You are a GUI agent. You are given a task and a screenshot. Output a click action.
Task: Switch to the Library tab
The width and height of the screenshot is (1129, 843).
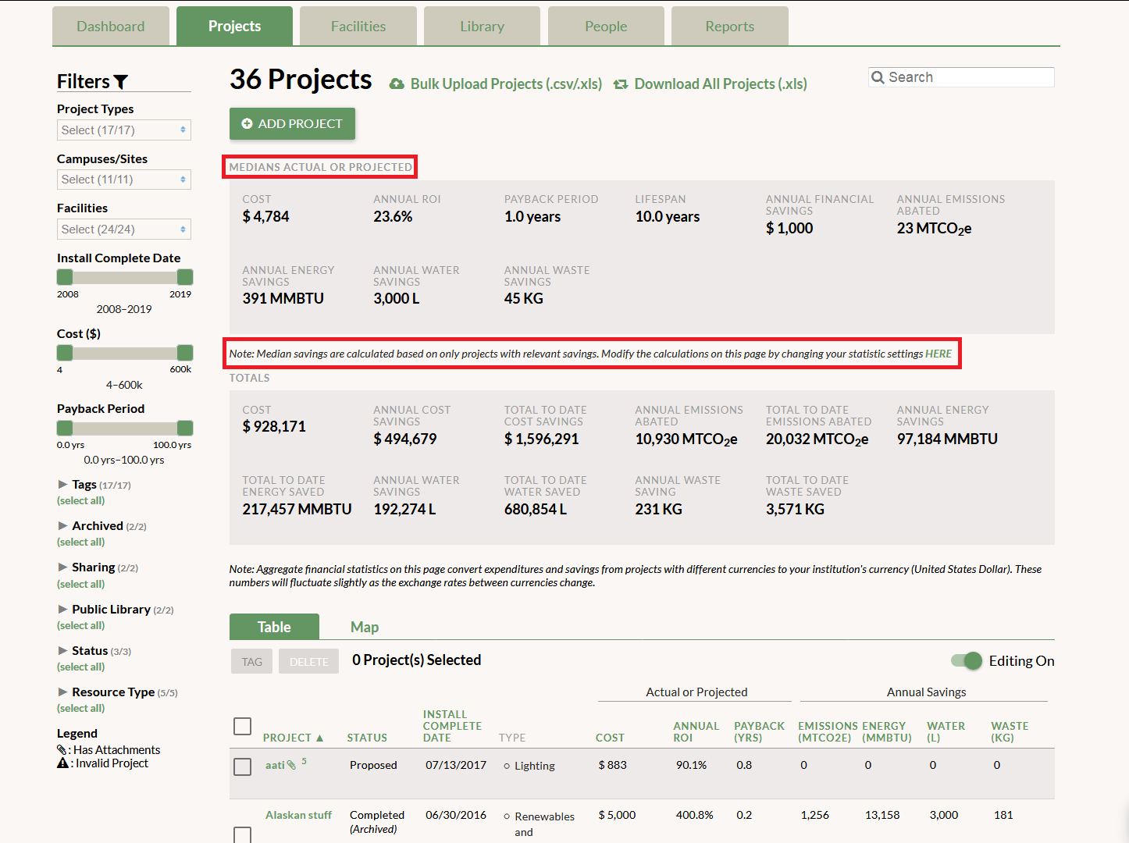pos(483,27)
